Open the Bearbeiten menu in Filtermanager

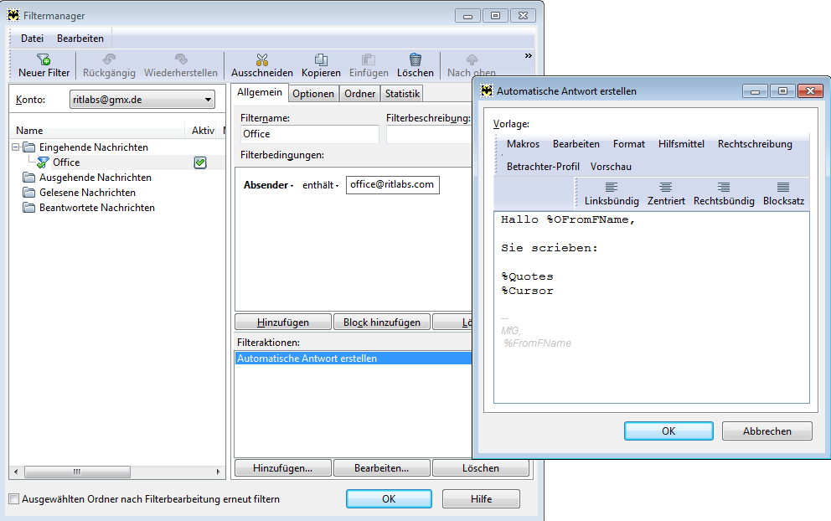80,39
